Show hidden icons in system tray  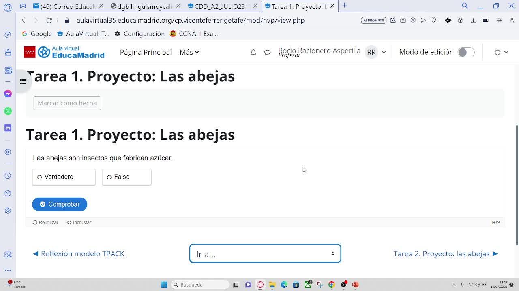(453, 285)
